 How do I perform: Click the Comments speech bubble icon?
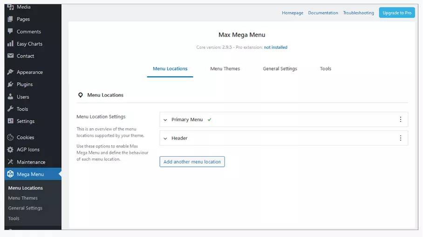[x=10, y=31]
